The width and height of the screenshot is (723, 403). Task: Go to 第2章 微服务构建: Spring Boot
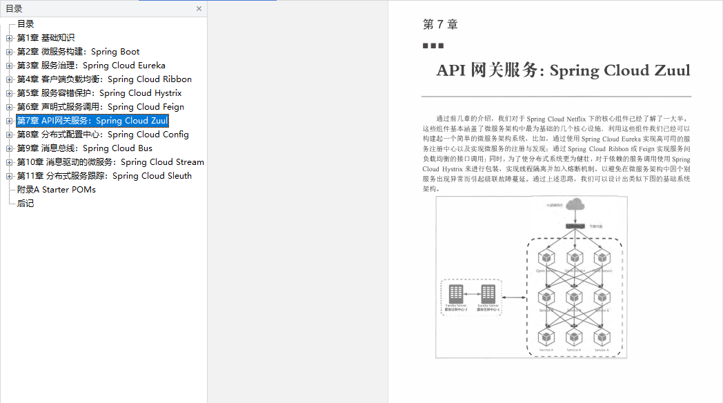click(79, 52)
